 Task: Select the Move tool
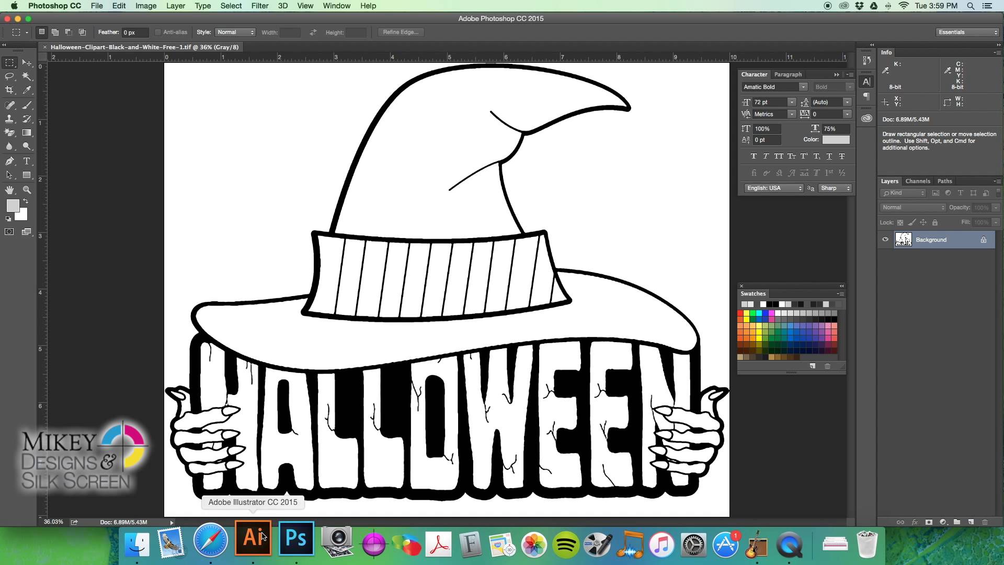click(x=26, y=62)
